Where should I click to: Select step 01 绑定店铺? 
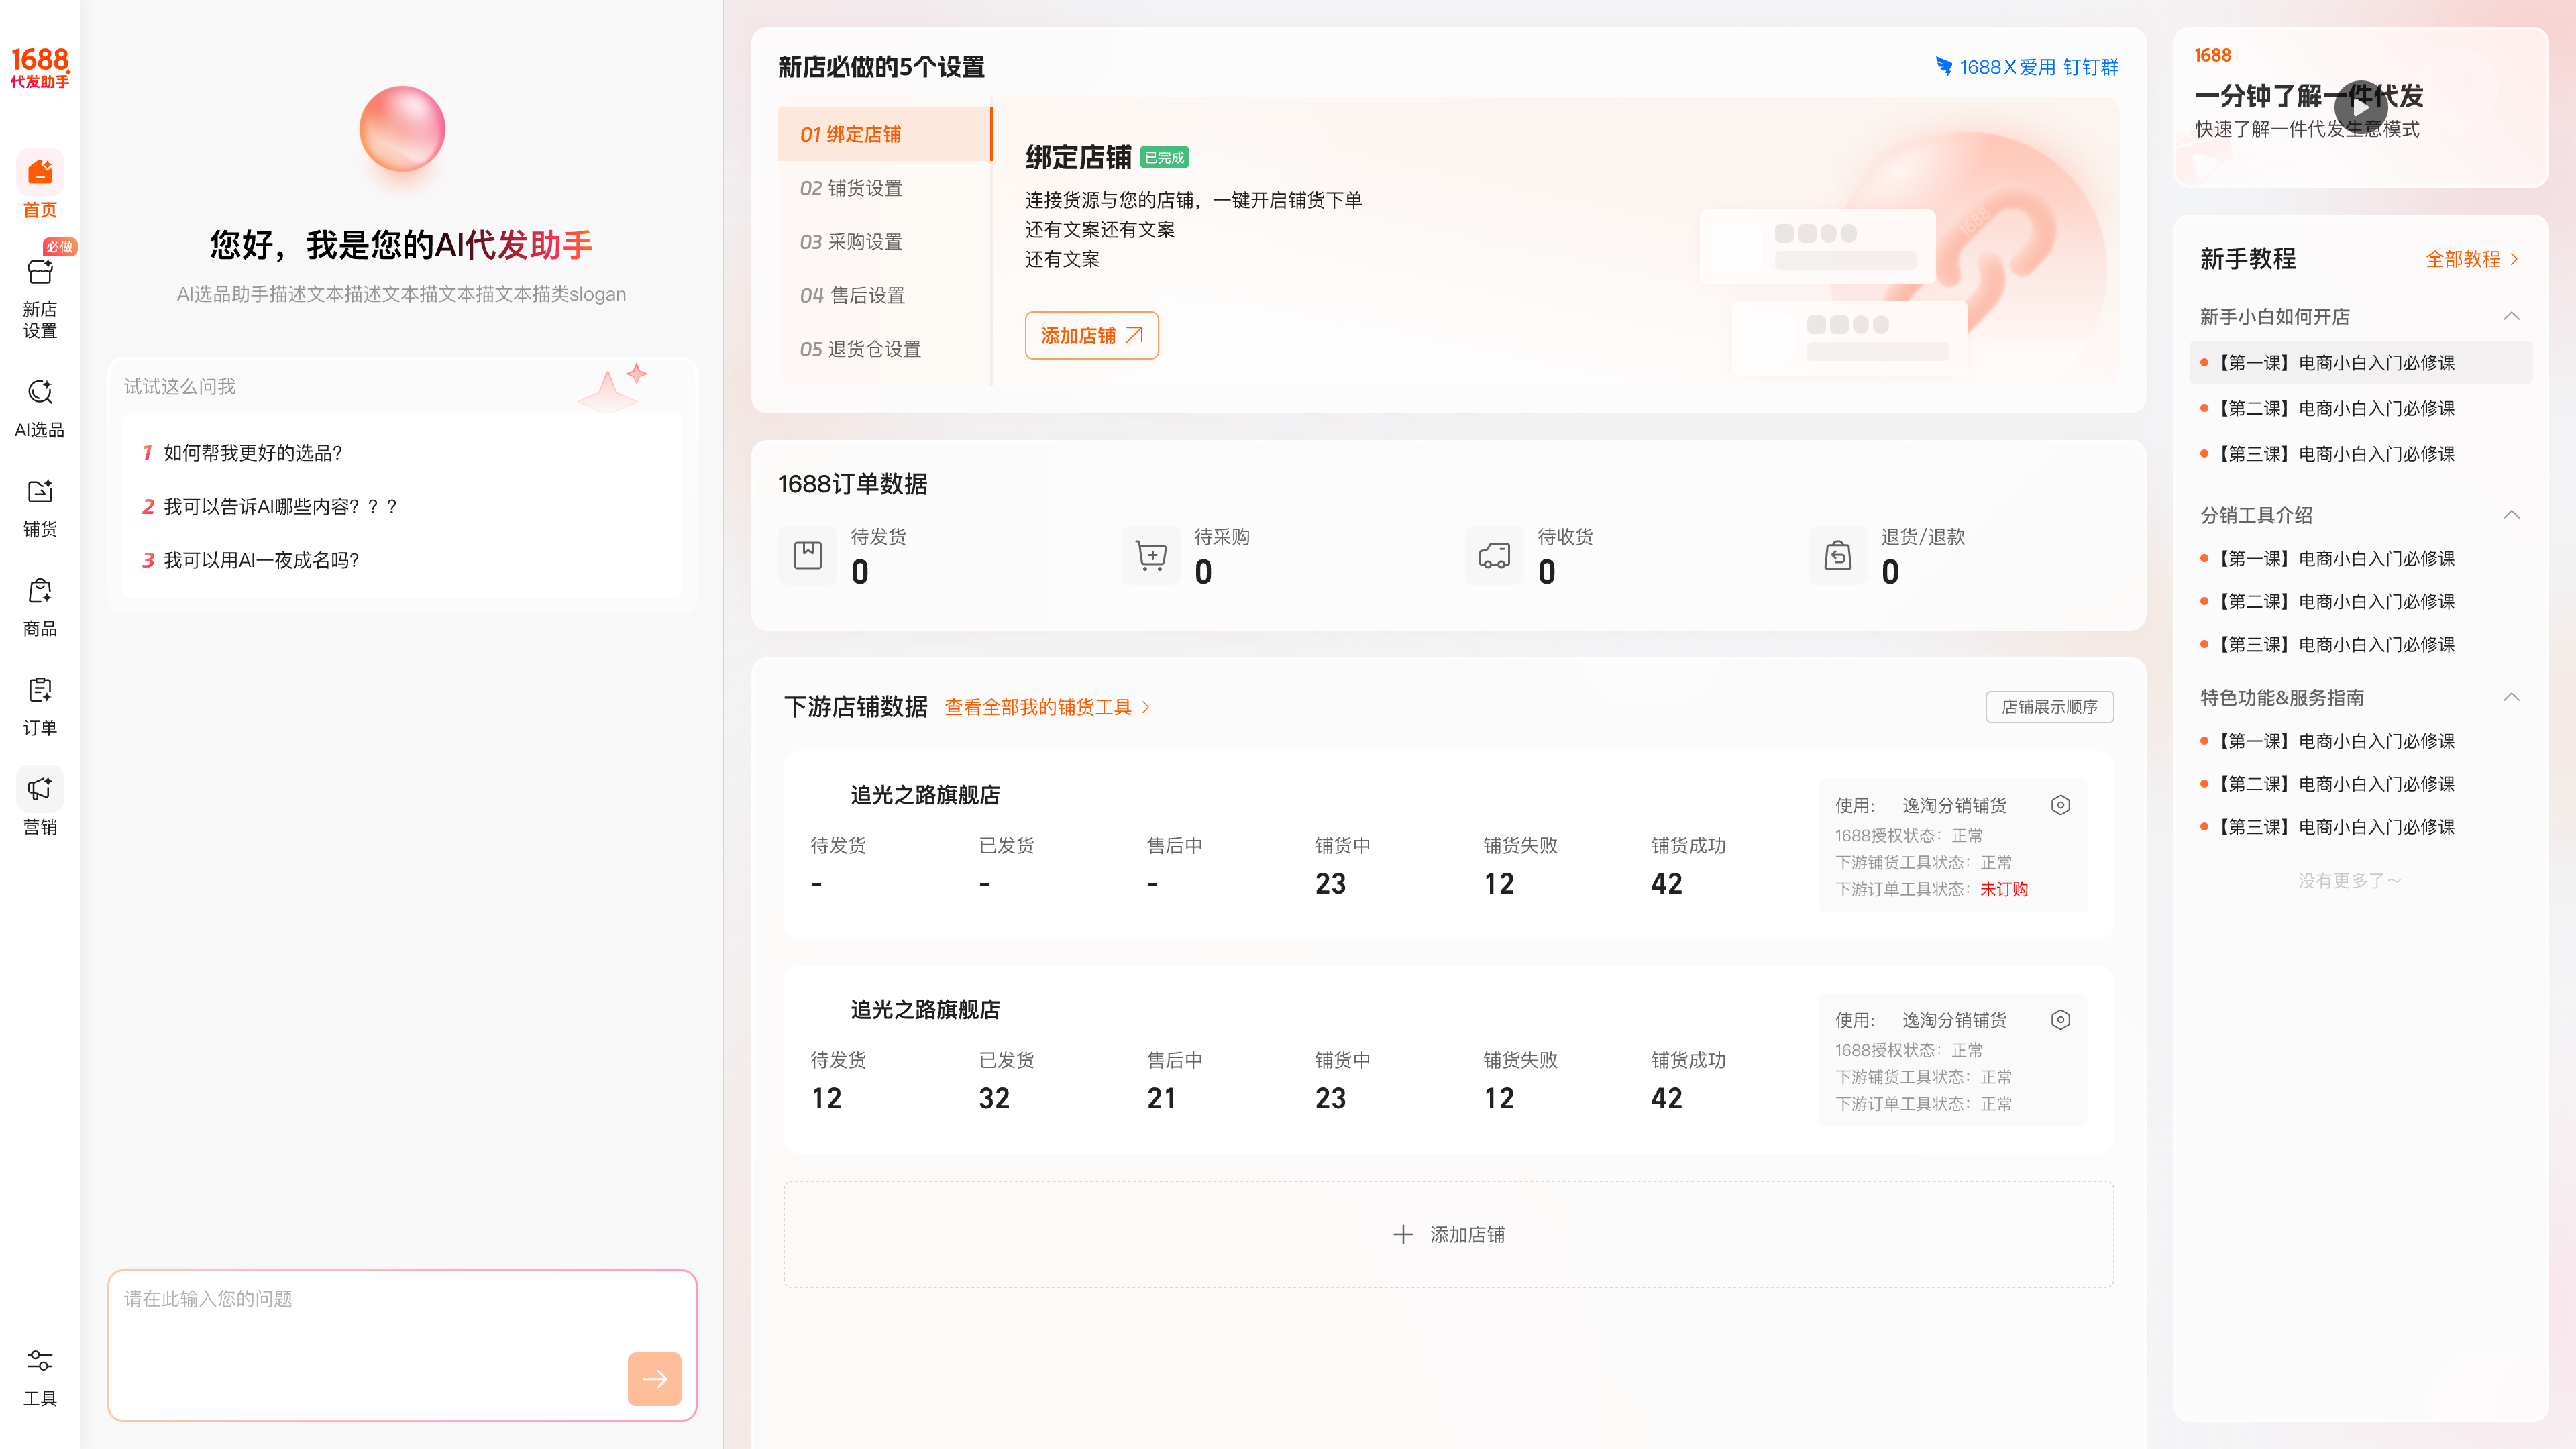884,134
